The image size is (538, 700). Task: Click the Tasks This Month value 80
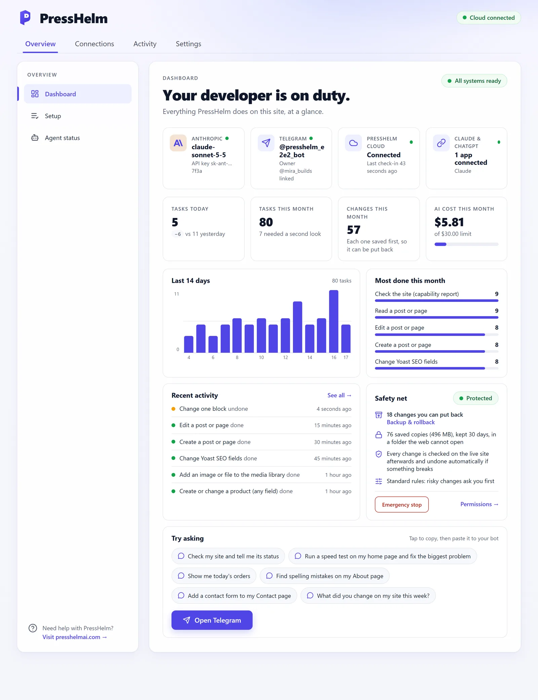click(x=266, y=222)
